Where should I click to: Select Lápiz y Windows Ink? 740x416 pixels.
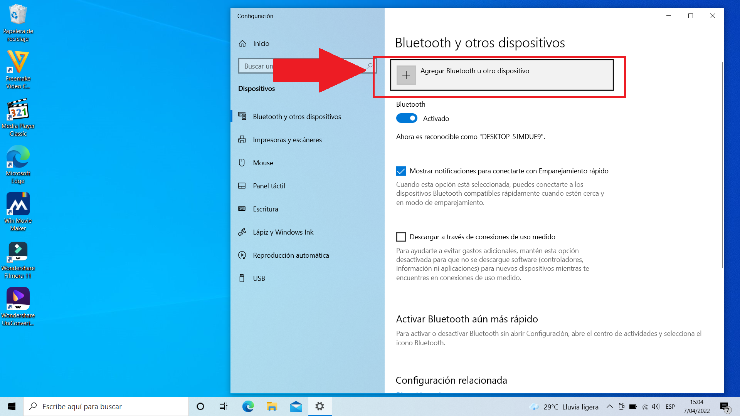tap(283, 232)
